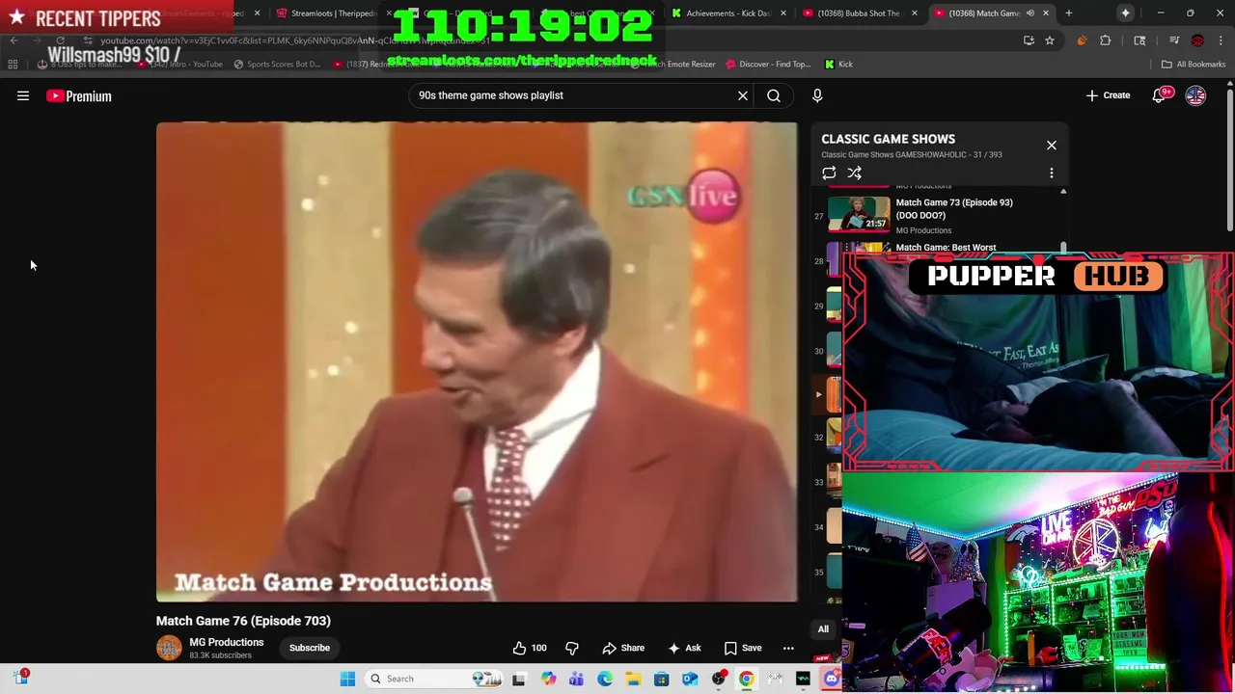This screenshot has height=694, width=1235.
Task: Launch Copilot from taskbar
Action: [548, 679]
